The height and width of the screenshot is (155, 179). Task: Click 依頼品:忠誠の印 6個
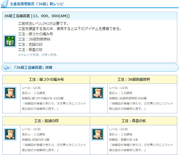pos(36,140)
